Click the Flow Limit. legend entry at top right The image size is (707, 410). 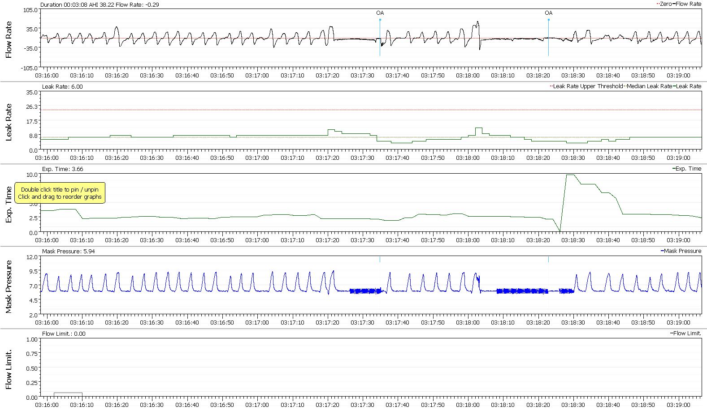point(686,333)
